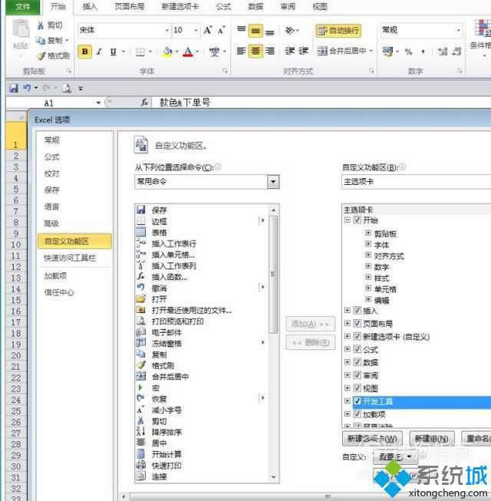
Task: Click the Paste clipboard icon
Action: click(21, 29)
